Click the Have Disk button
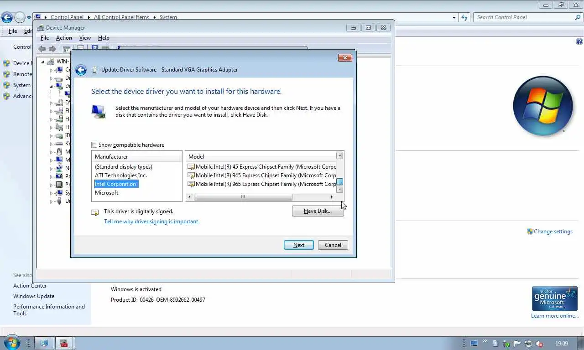The image size is (584, 350). coord(318,211)
